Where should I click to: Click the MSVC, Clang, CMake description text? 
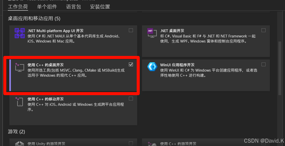click(76, 73)
